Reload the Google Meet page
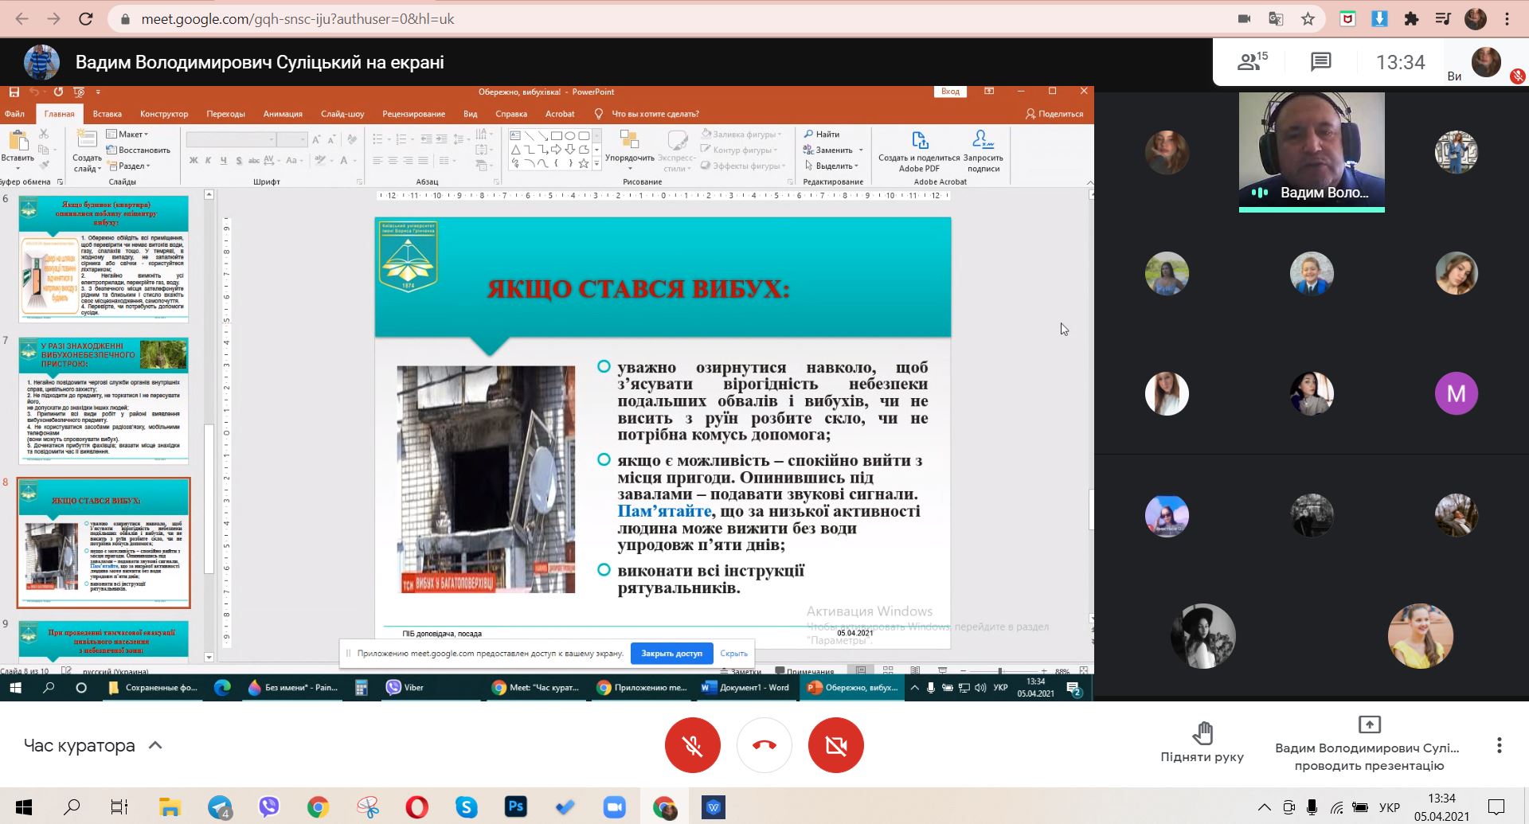This screenshot has width=1529, height=824. tap(86, 19)
